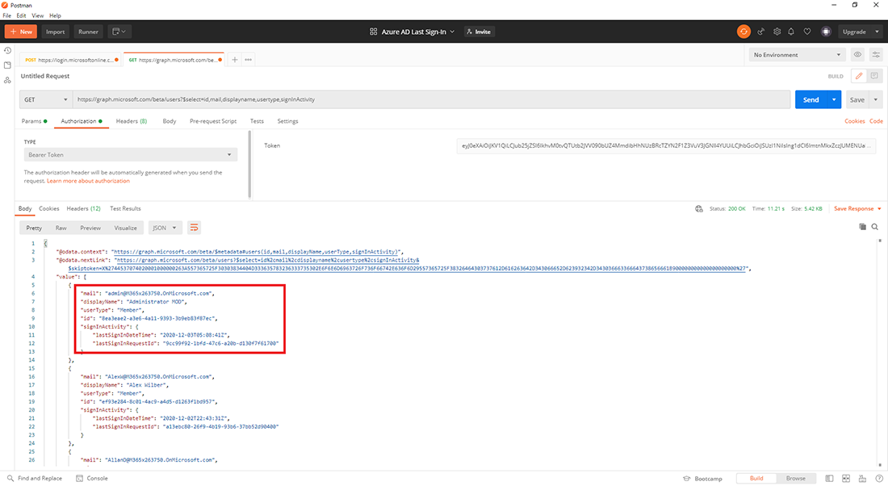
Task: Open Learn more about authorization link
Action: click(x=88, y=182)
